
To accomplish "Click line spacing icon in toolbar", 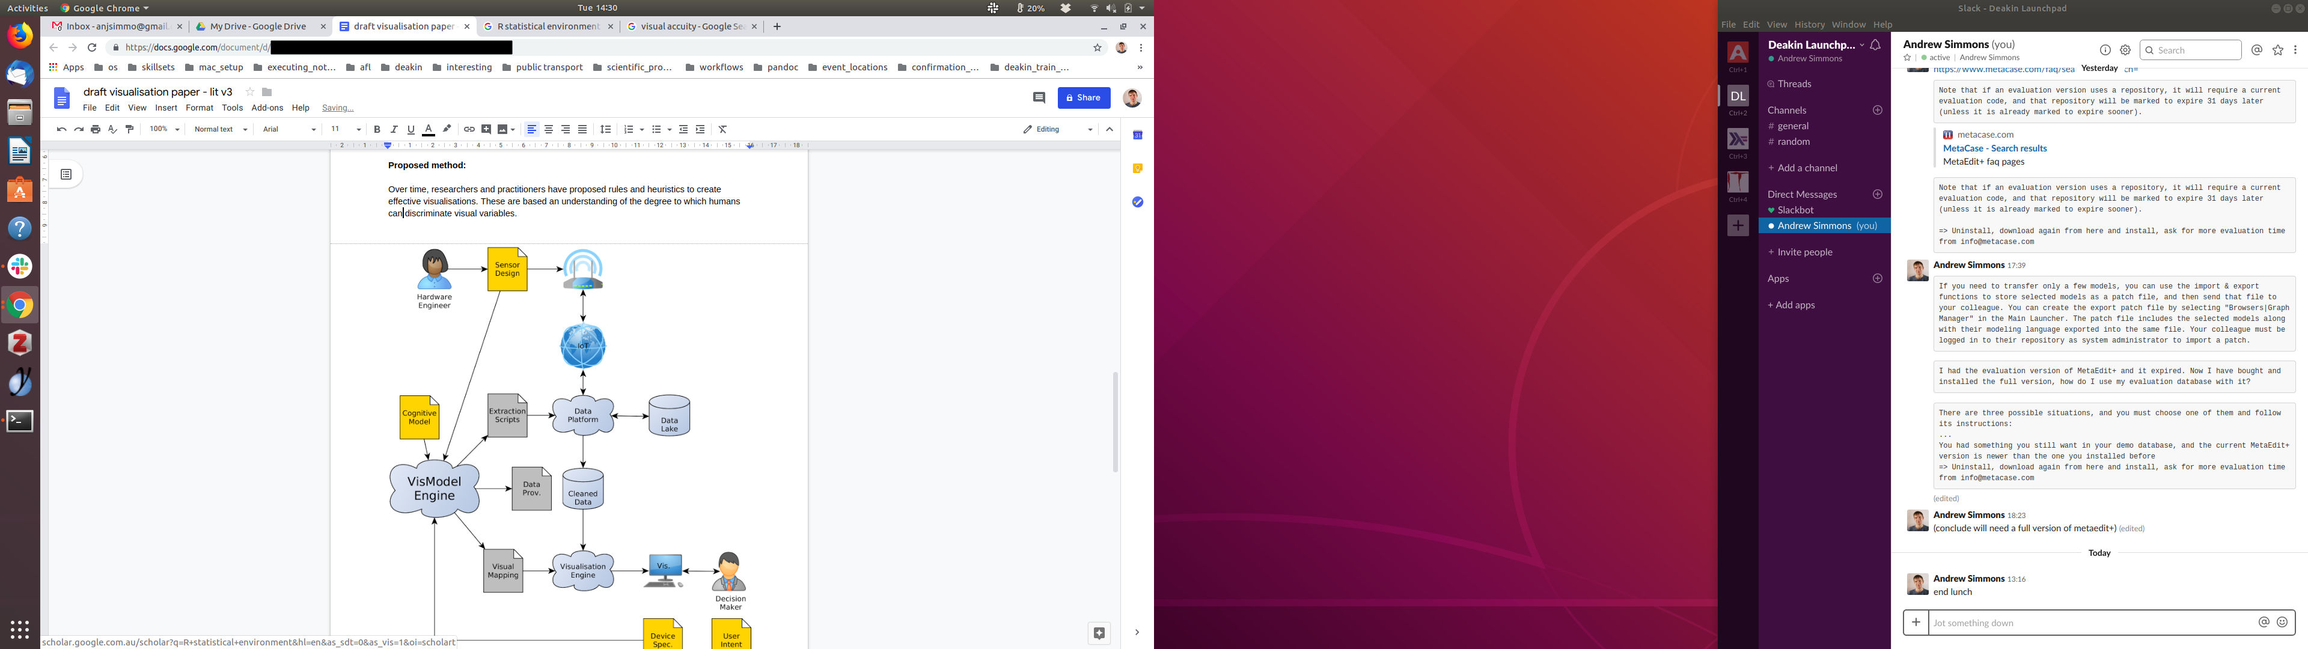I will (x=606, y=130).
